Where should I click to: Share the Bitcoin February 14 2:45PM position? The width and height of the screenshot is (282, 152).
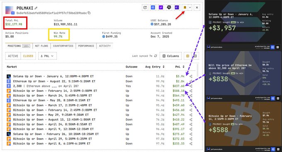click(191, 110)
